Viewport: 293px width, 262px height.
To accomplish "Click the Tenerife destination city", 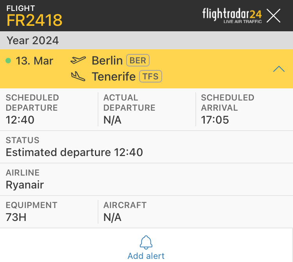I will tap(114, 76).
